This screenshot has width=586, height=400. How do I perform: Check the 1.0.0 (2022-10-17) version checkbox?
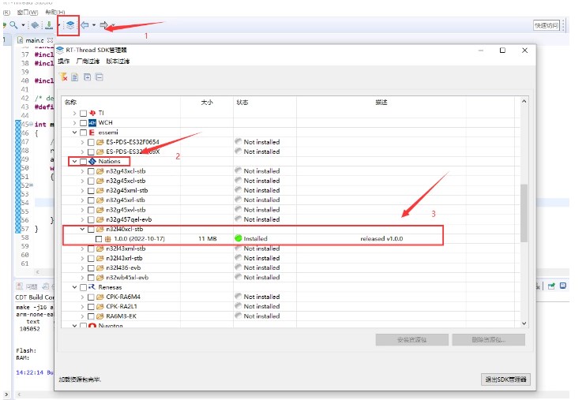point(99,238)
